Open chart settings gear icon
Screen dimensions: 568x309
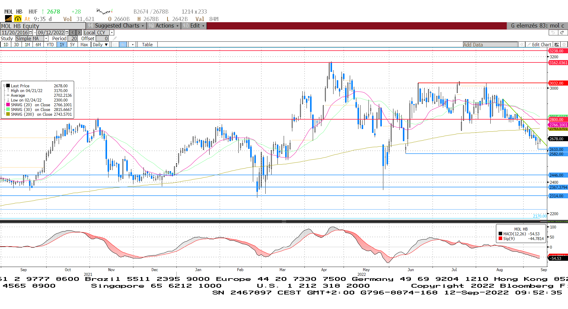tap(564, 45)
